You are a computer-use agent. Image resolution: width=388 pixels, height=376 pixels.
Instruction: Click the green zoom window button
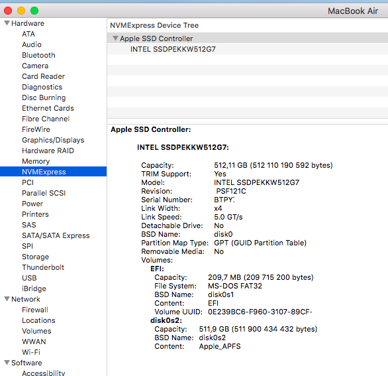(34, 11)
